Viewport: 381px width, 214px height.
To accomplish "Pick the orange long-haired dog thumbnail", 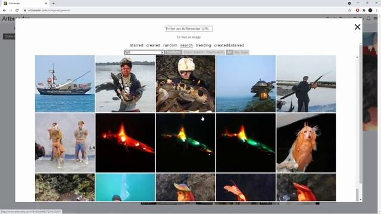I will pyautogui.click(x=306, y=143).
